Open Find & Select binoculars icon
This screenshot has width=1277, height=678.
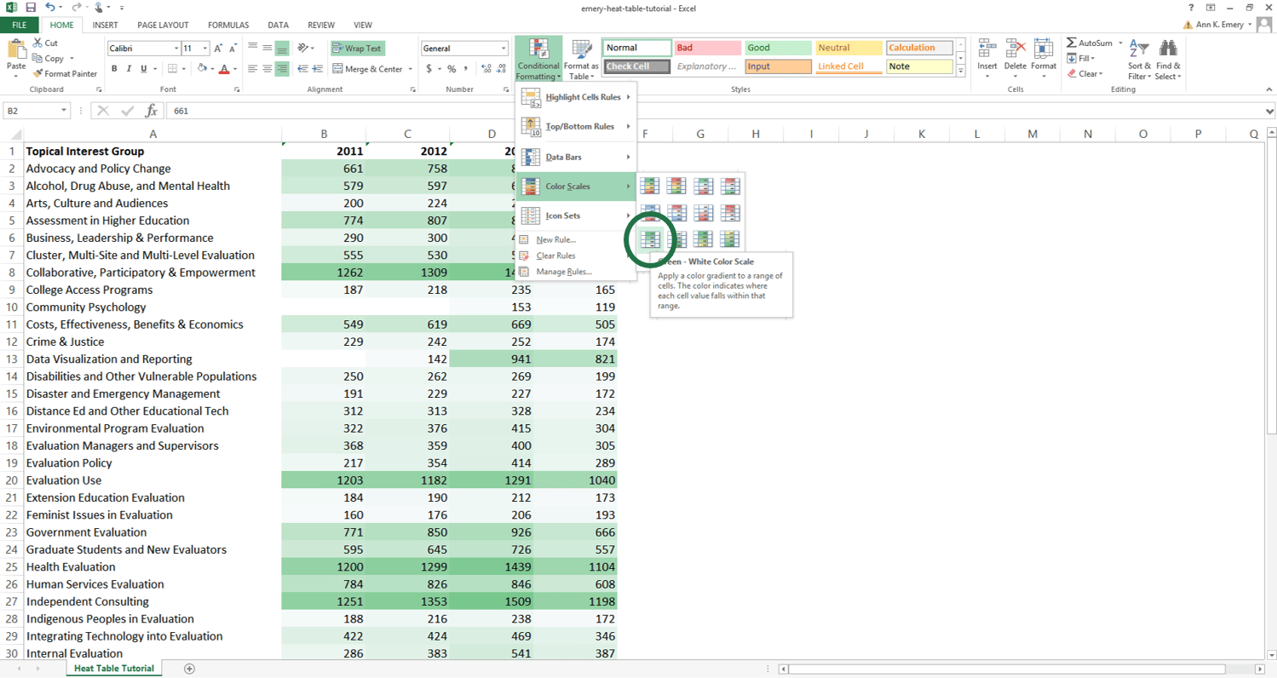point(1167,60)
